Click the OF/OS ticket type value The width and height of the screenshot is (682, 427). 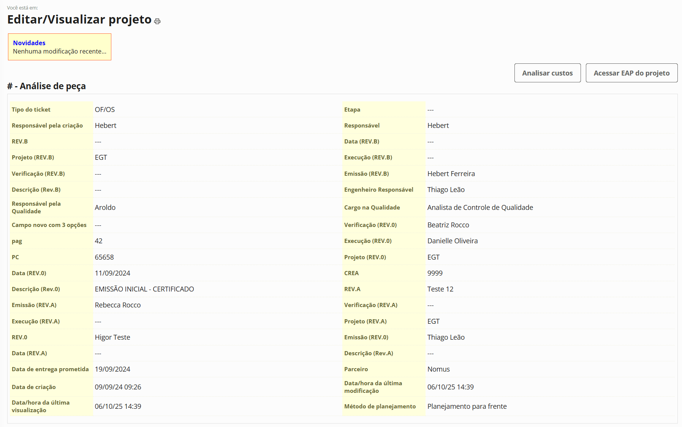(x=105, y=110)
